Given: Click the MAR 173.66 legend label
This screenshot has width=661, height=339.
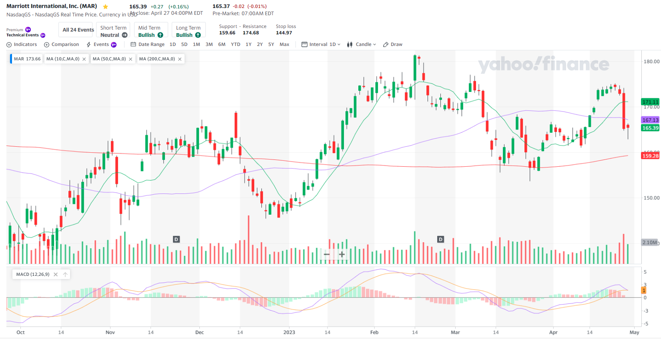Looking at the screenshot, I should [x=27, y=59].
